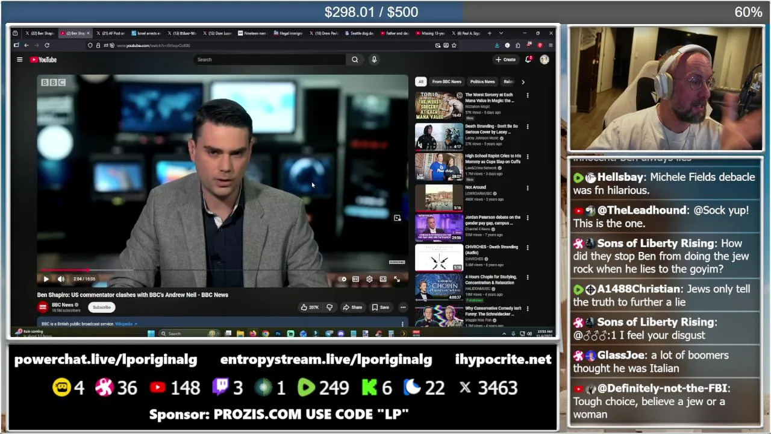Viewport: 771px width, 434px height.
Task: Switch to the Israel arrests browser tab
Action: coord(146,33)
